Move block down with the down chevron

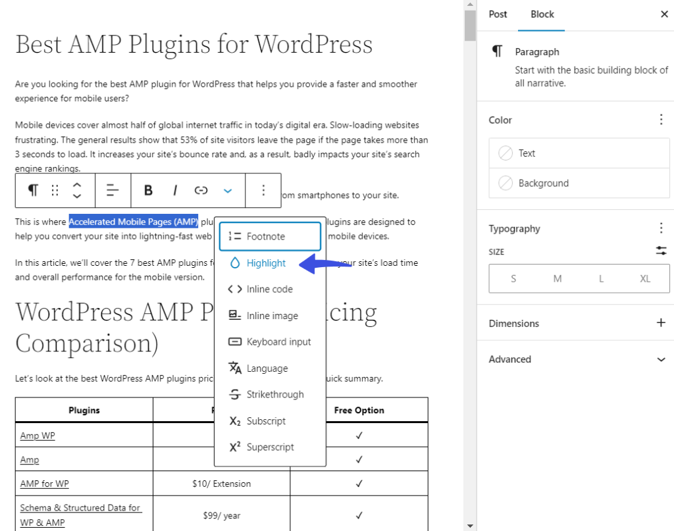pyautogui.click(x=77, y=196)
